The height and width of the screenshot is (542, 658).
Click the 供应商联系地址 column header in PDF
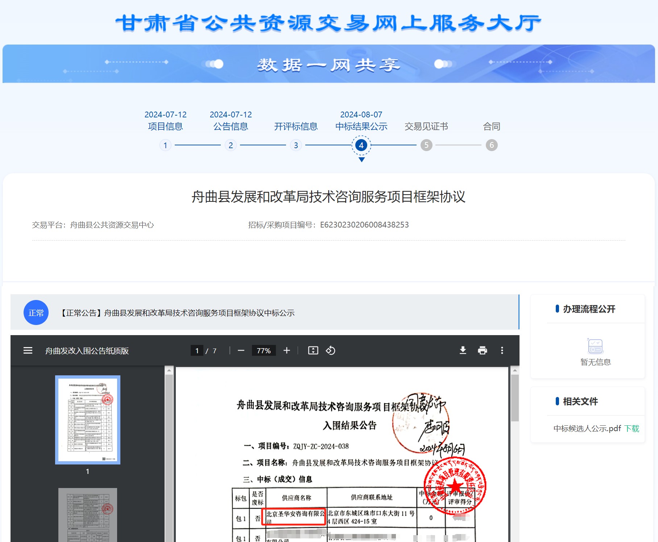(x=372, y=497)
